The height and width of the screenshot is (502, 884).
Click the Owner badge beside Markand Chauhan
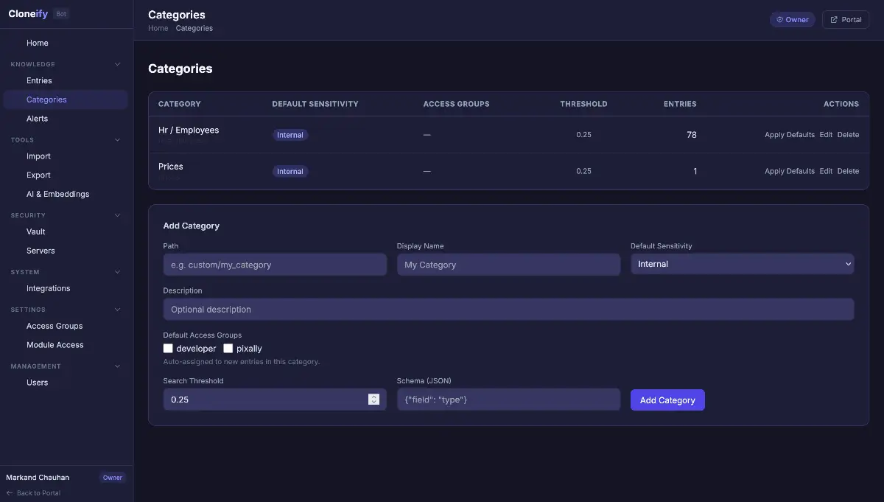(x=113, y=477)
